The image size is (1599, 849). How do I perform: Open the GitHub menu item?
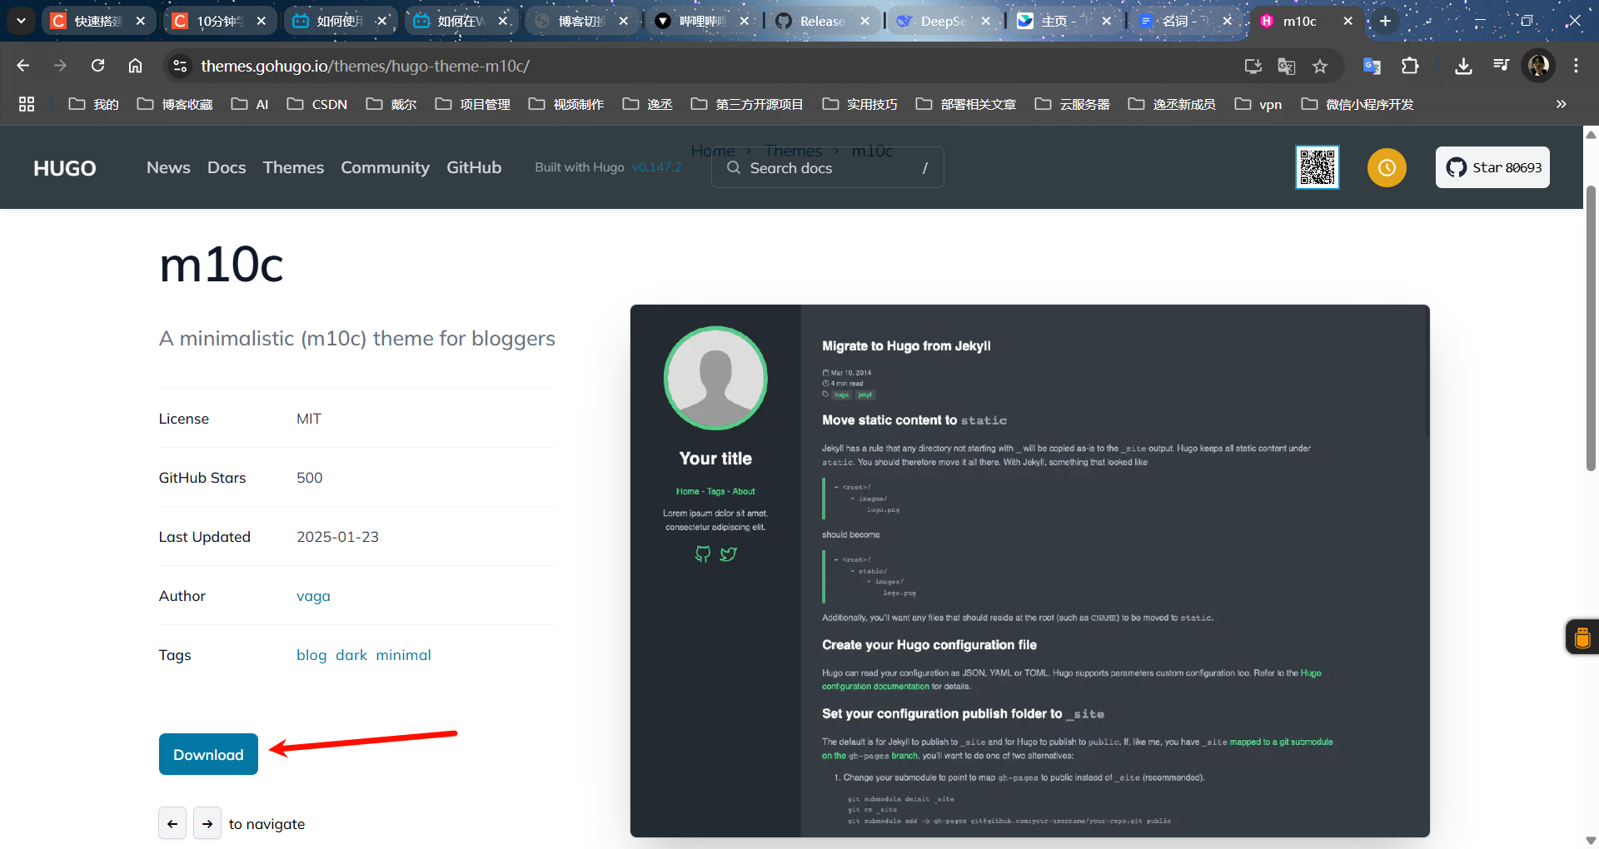tap(474, 167)
